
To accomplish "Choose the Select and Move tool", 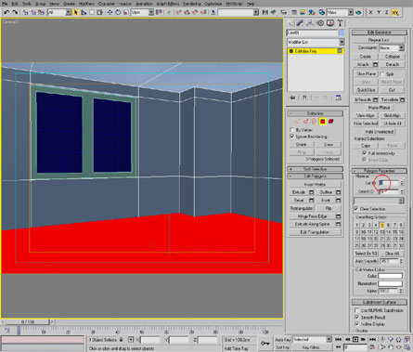I will click(x=110, y=12).
